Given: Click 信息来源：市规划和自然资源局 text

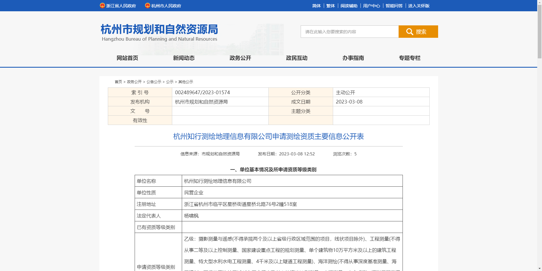Looking at the screenshot, I should click(x=210, y=154).
